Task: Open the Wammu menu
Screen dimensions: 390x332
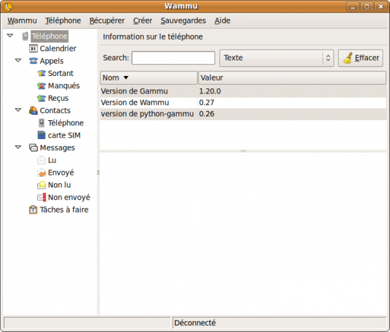Action: click(22, 21)
